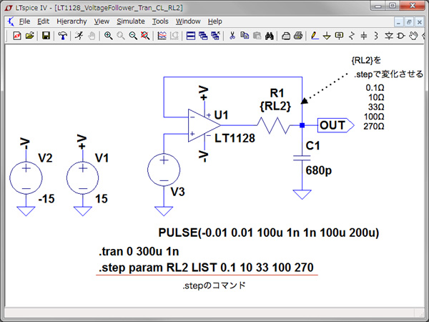The image size is (429, 322).
Task: Click the Zoom In magnifier icon
Action: [x=109, y=35]
